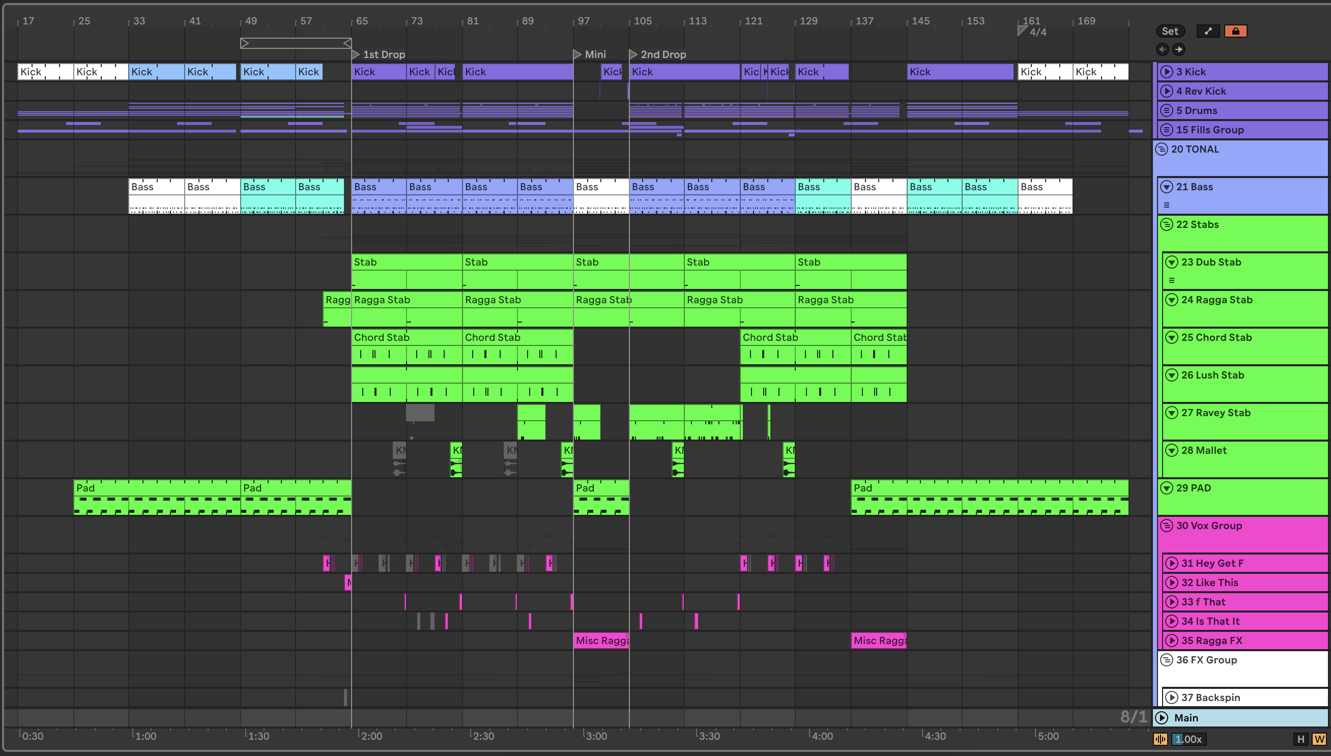Click bar 89 on the beat ruler
This screenshot has width=1331, height=756.
[528, 21]
